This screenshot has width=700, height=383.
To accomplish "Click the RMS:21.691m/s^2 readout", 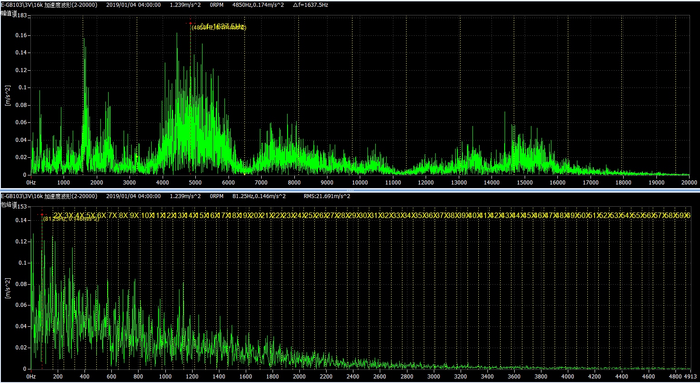I will tap(327, 196).
